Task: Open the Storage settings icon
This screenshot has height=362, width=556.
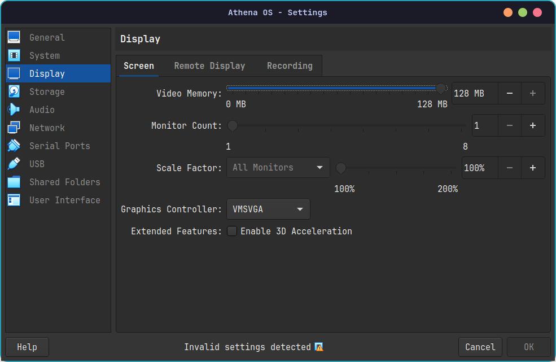Action: 14,91
